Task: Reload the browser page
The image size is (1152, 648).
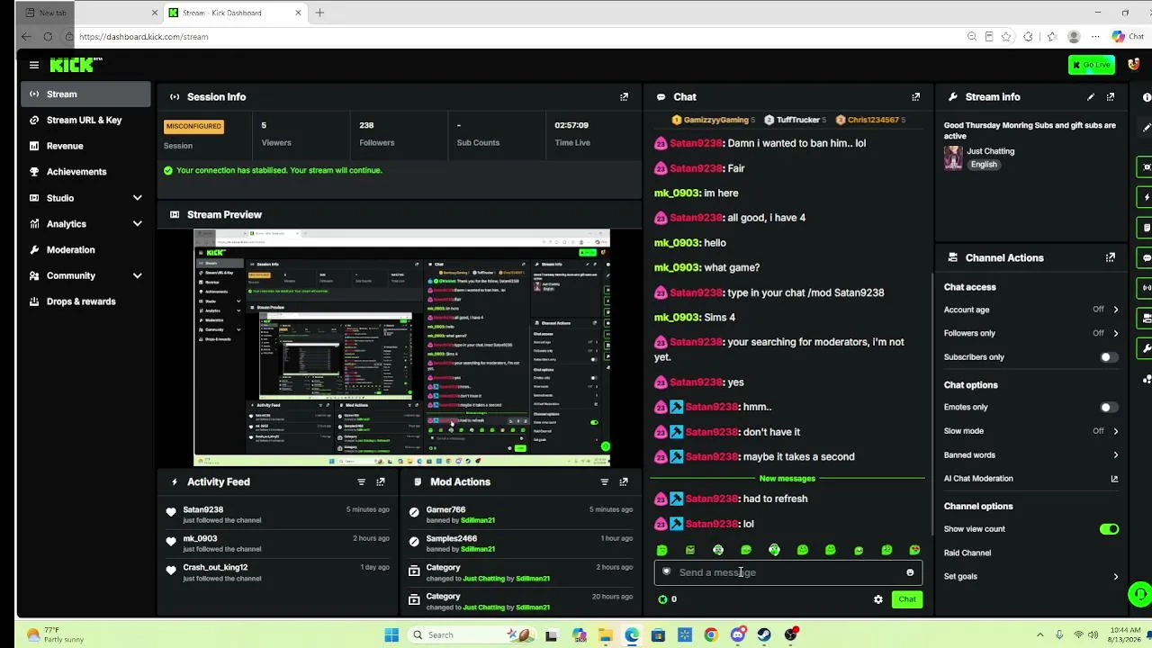Action: pos(48,37)
